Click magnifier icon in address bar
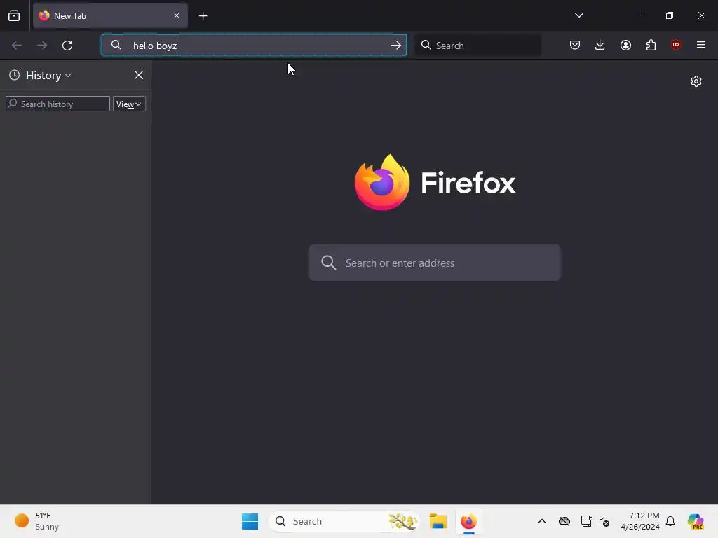The image size is (718, 538). (116, 45)
